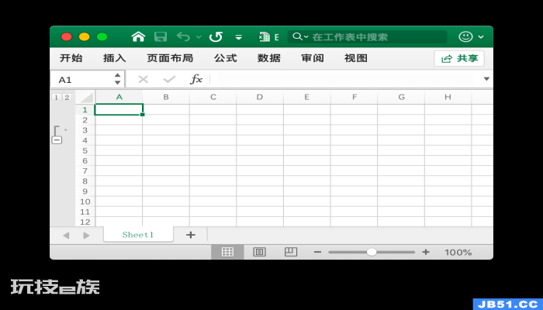The height and width of the screenshot is (310, 543).
Task: Open the 开始 ribbon tab
Action: pyautogui.click(x=71, y=58)
